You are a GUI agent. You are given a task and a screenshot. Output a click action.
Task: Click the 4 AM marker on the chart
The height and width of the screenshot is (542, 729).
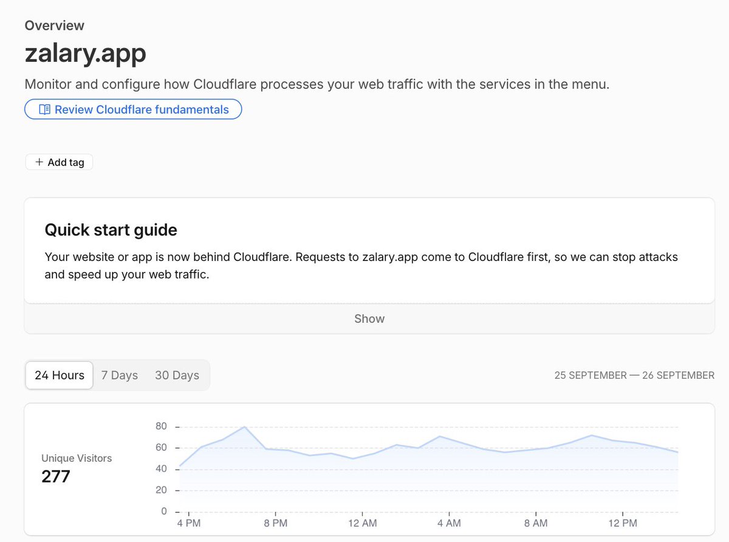click(449, 523)
